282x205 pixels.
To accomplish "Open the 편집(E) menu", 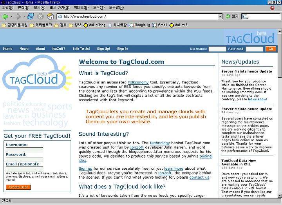I will (23, 8).
